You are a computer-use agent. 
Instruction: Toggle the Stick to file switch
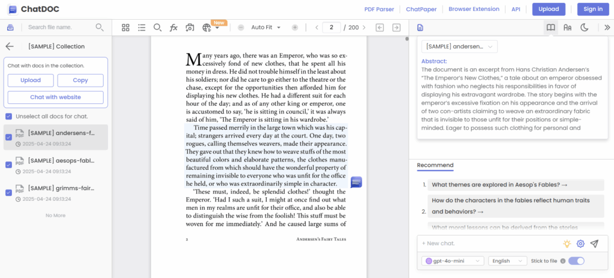pos(576,261)
